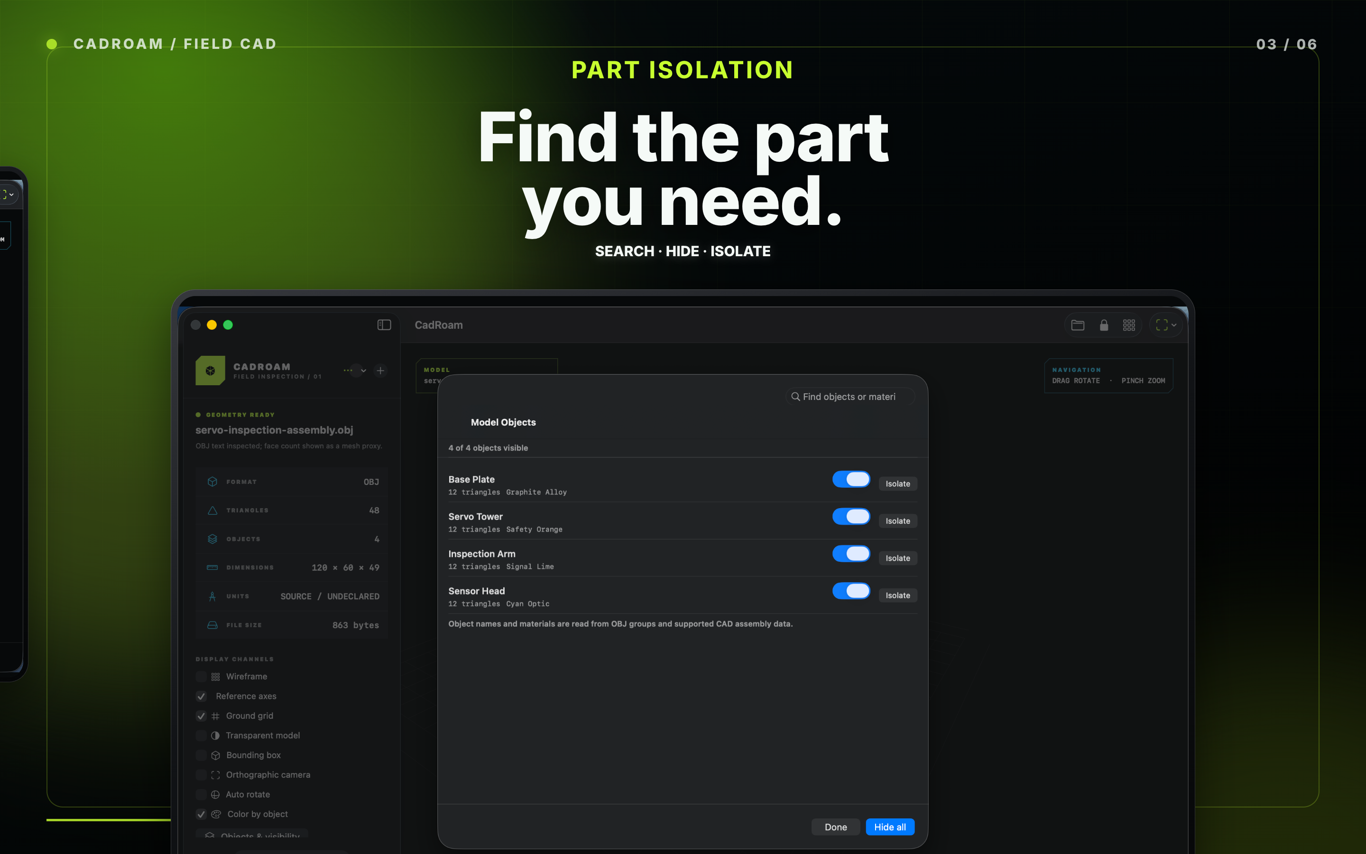Isolate the Base Plate object
This screenshot has height=854, width=1366.
point(897,484)
